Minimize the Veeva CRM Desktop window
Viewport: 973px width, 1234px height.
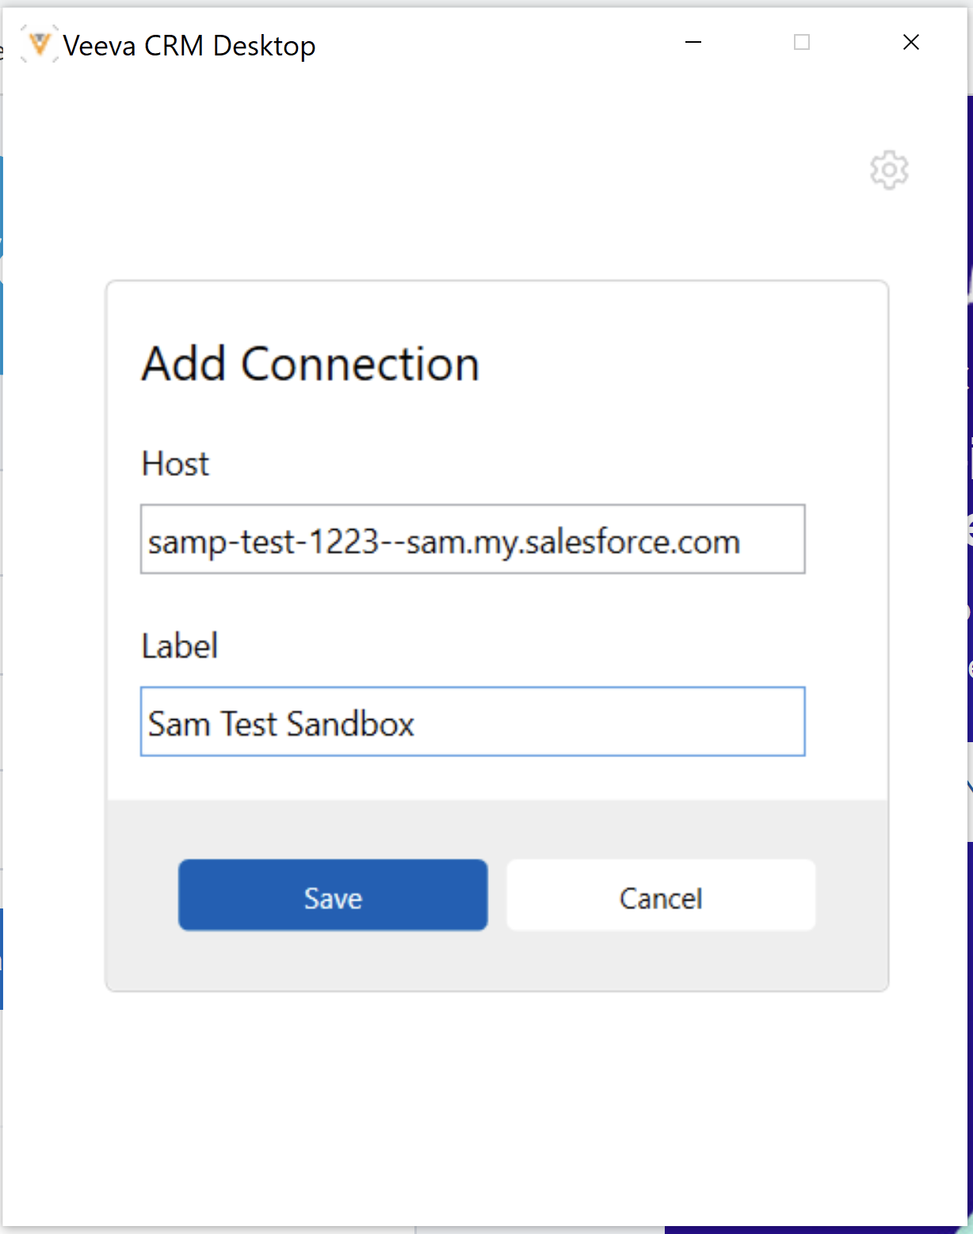(x=693, y=42)
